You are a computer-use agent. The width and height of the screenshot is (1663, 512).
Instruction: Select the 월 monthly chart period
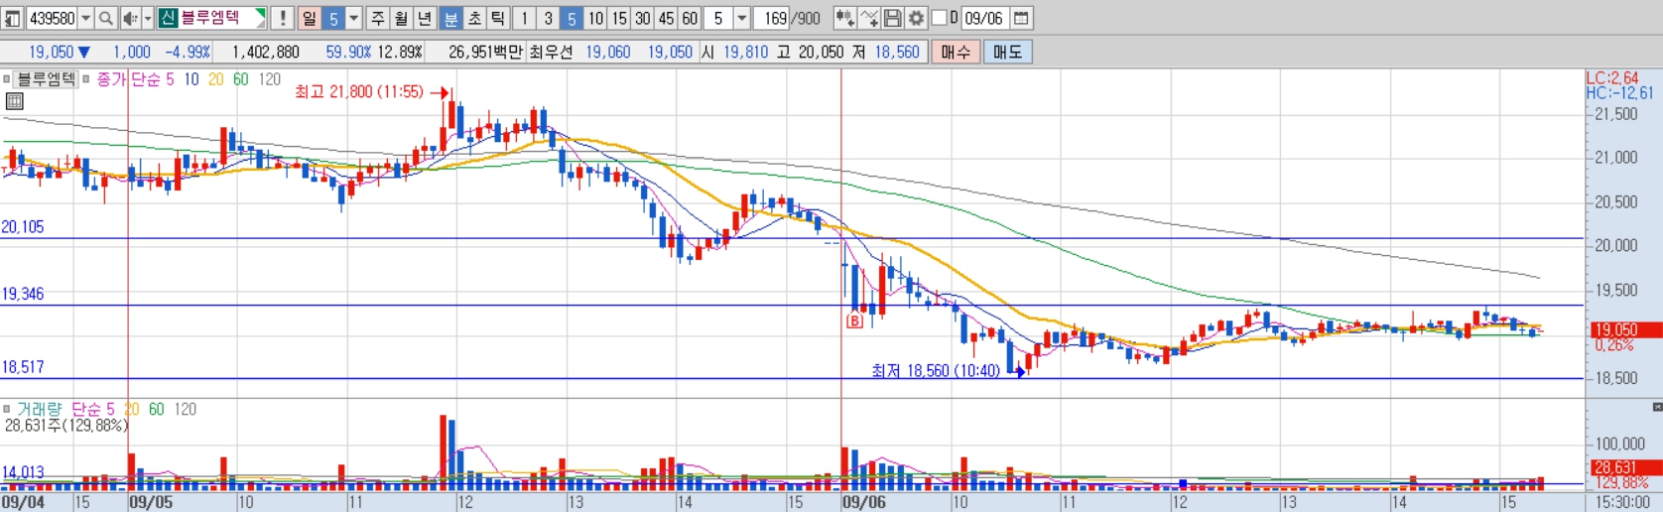[x=401, y=19]
